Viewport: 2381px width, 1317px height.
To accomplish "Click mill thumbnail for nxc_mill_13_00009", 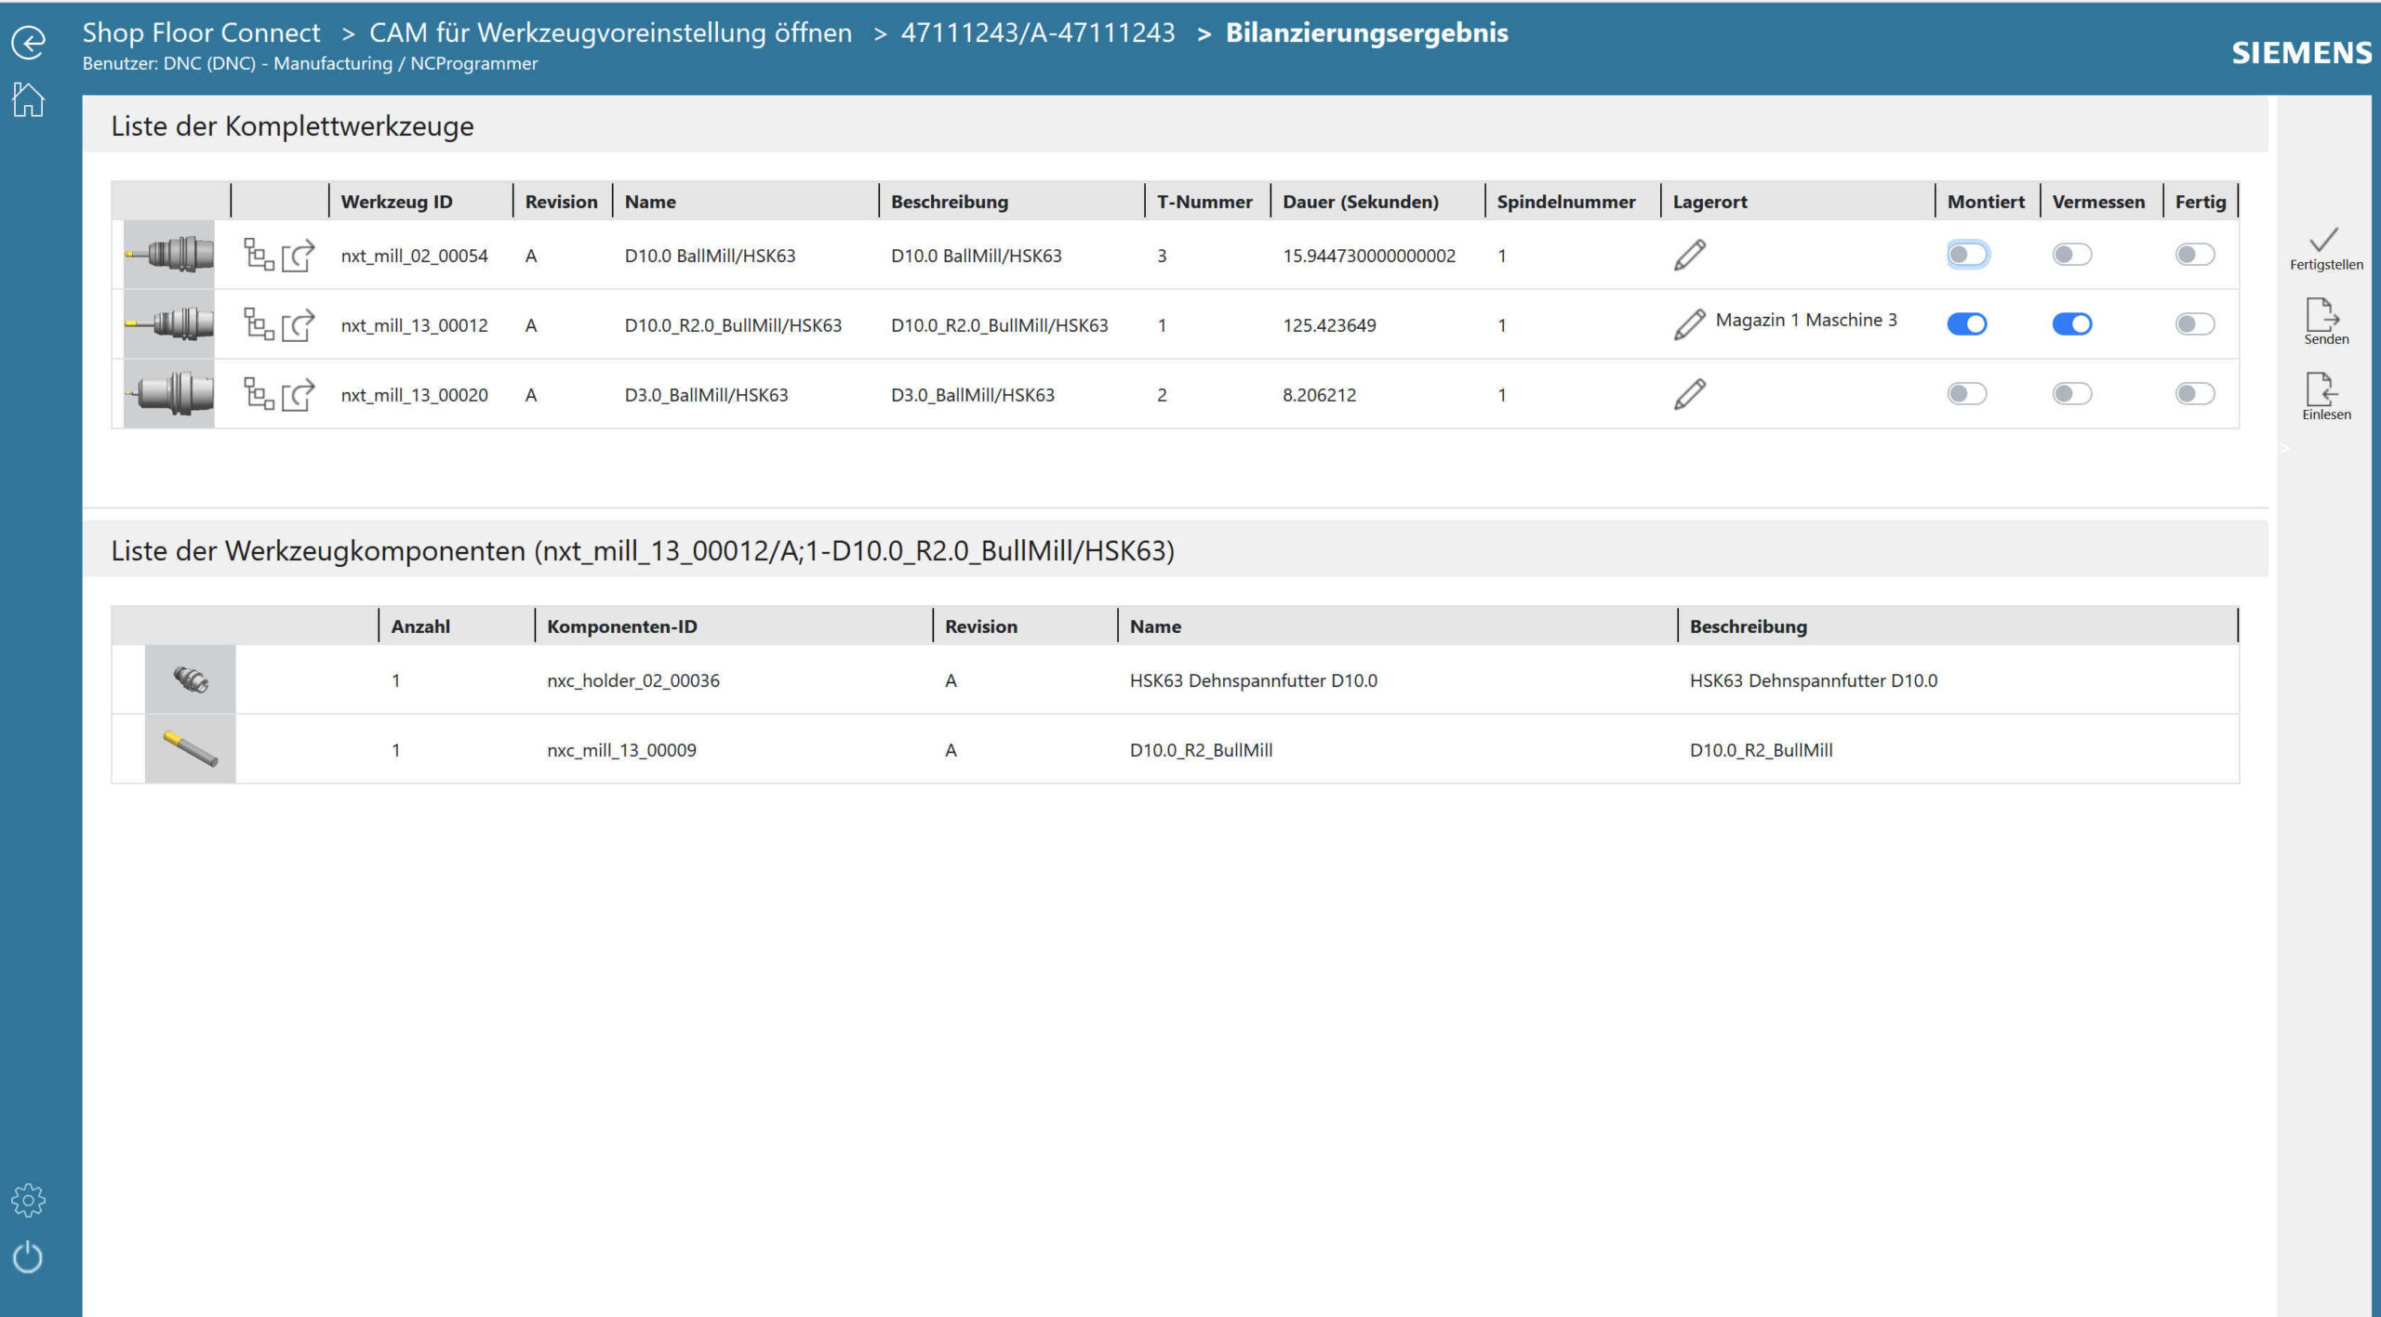I will click(x=191, y=749).
